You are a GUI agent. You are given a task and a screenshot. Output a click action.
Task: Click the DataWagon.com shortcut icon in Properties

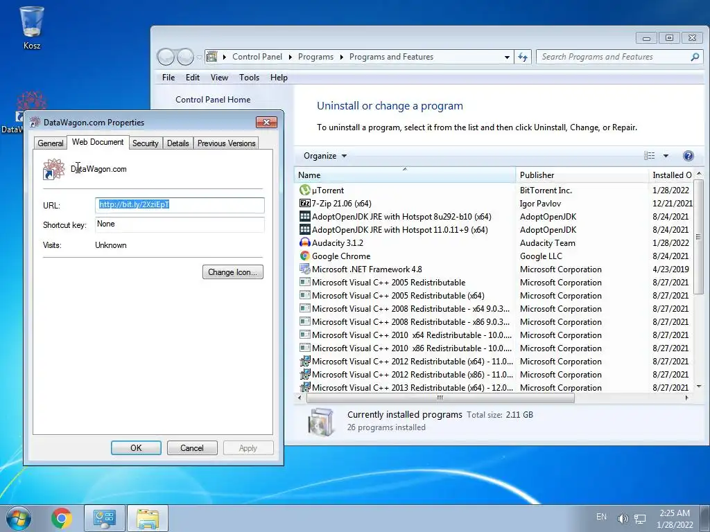click(53, 169)
